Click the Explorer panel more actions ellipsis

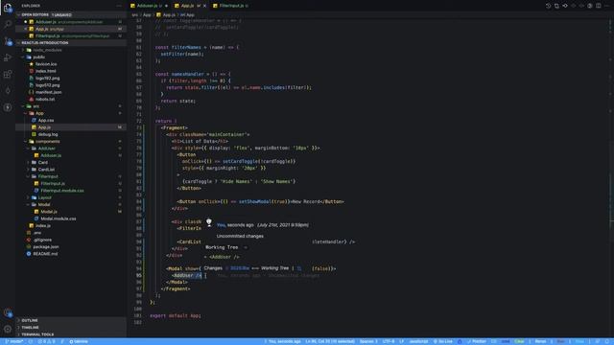(119, 6)
